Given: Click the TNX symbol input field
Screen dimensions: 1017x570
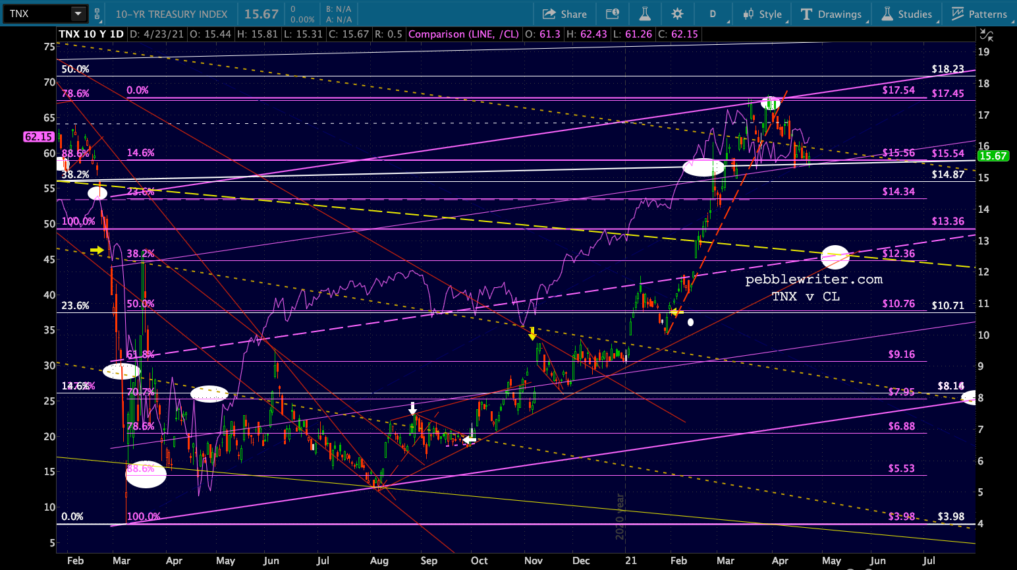Looking at the screenshot, I should [37, 14].
